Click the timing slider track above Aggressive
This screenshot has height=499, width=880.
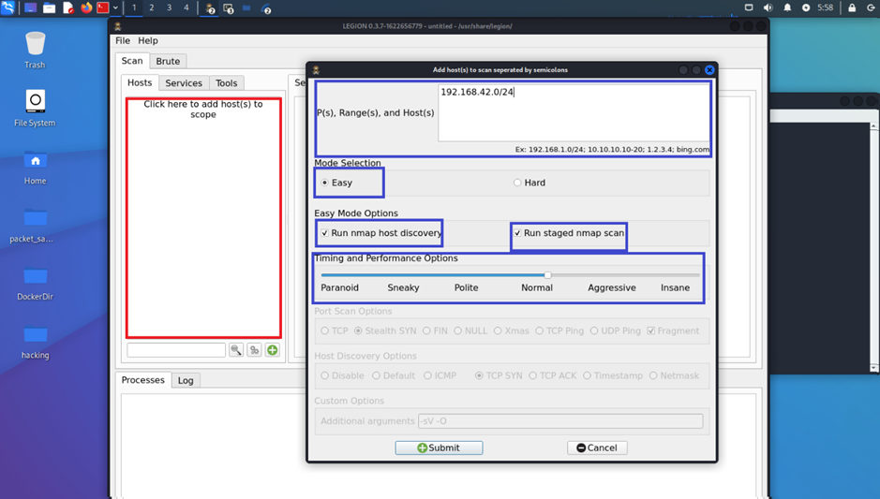(612, 274)
